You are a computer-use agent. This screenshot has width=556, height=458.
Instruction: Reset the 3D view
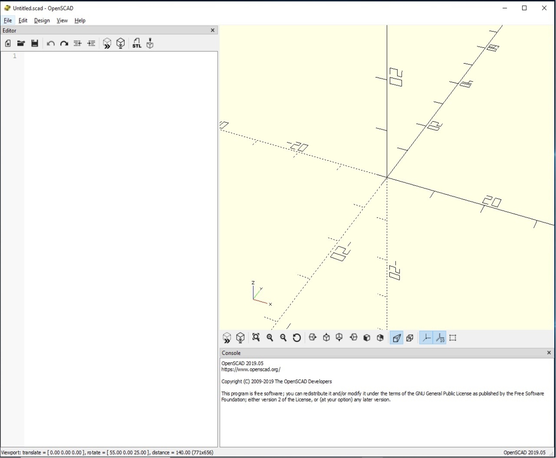297,338
